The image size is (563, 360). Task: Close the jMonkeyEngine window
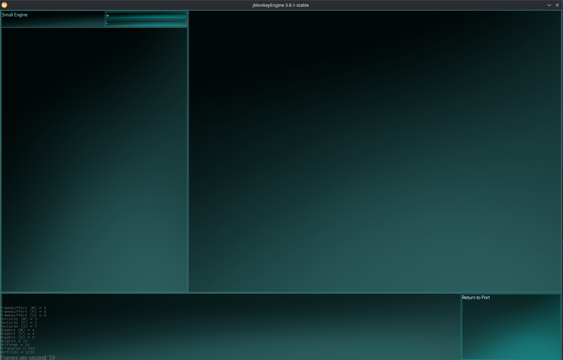click(x=557, y=5)
